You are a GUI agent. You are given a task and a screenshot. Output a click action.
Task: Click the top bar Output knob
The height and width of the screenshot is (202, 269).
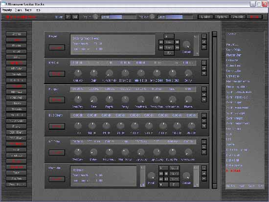(152, 17)
